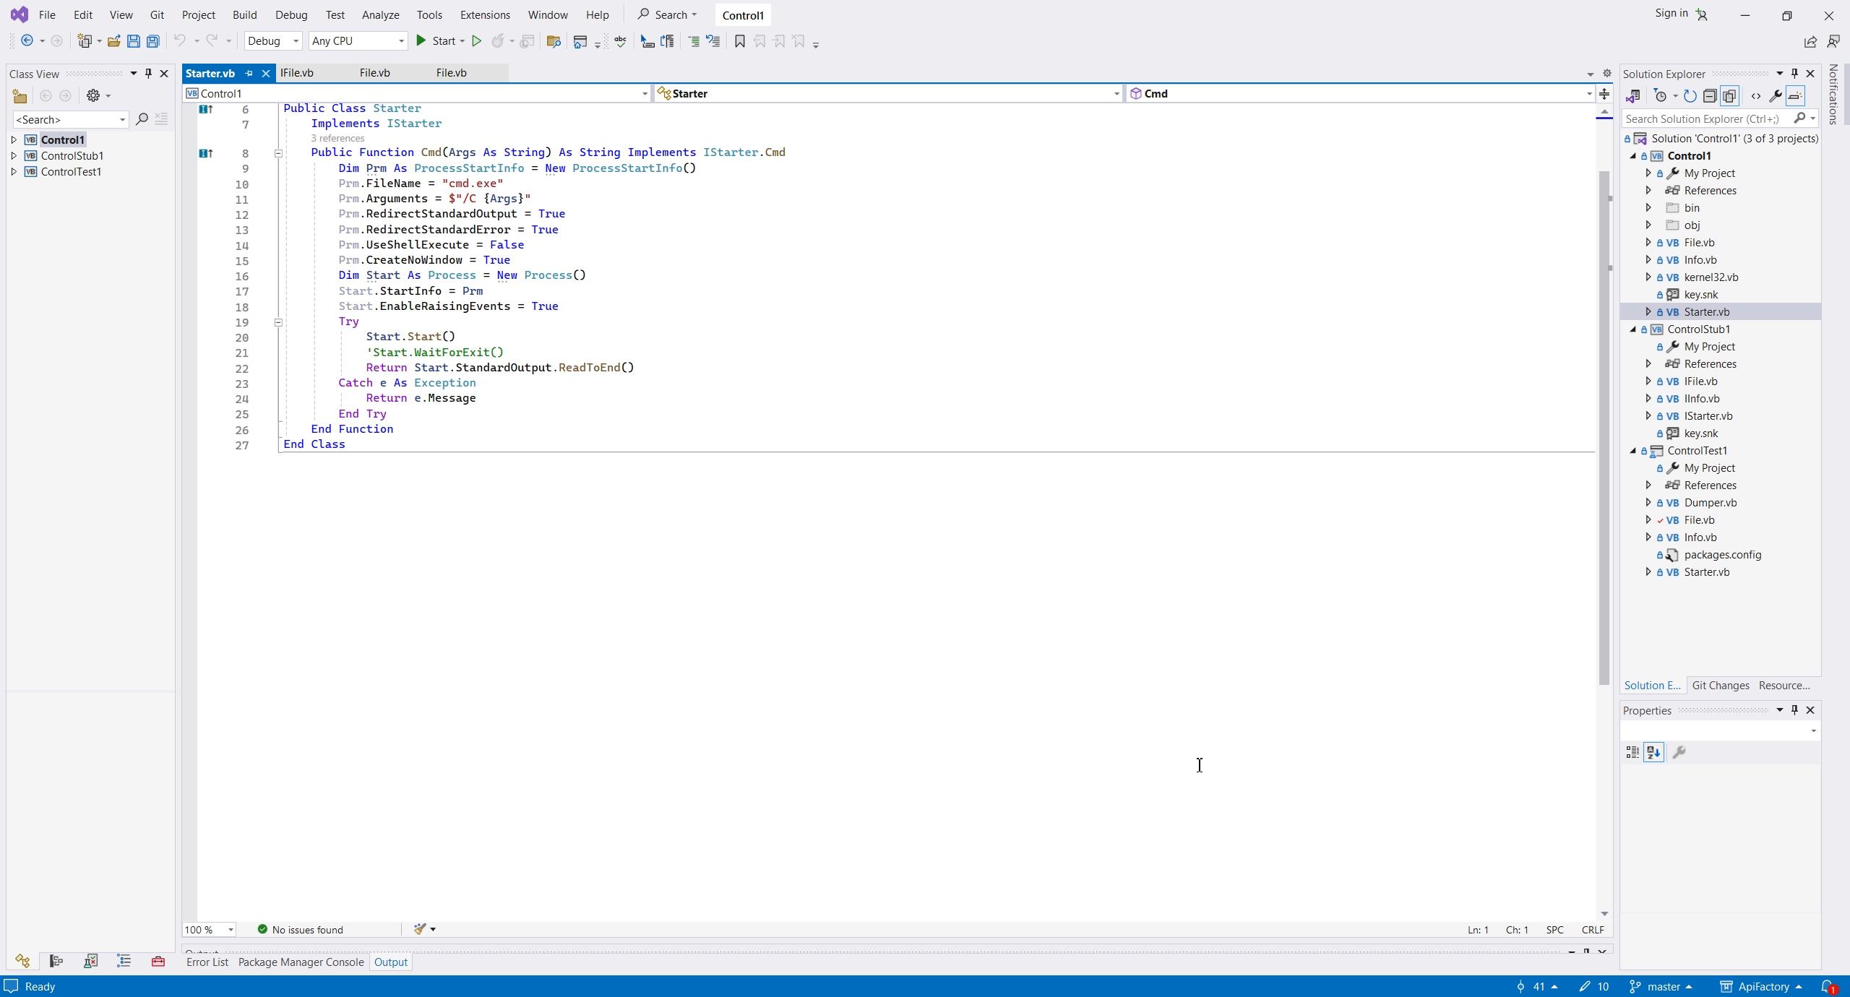Click the Start Without Debugging icon
Viewport: 1850px width, 997px height.
pyautogui.click(x=476, y=41)
